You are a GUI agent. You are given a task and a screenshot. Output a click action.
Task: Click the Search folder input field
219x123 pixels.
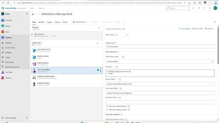pos(160,84)
